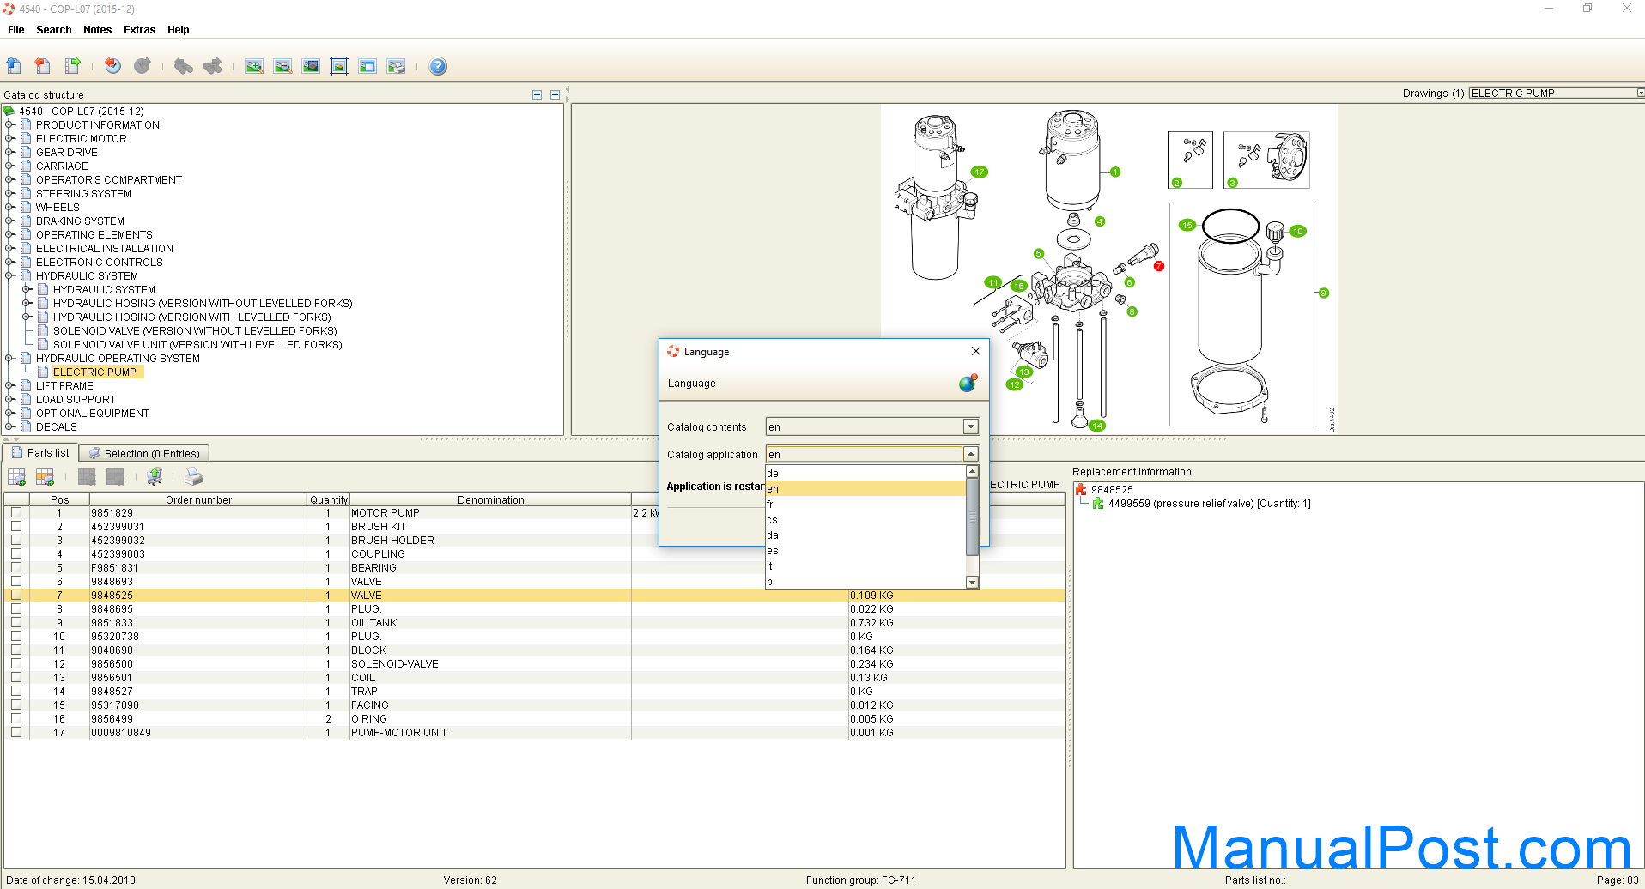Collapse the Catalog application dropdown arrow

coord(971,454)
